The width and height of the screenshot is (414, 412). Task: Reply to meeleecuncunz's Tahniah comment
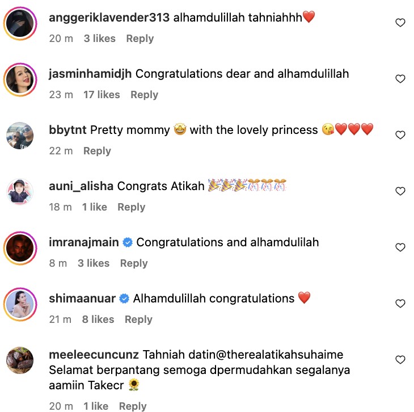(x=133, y=406)
